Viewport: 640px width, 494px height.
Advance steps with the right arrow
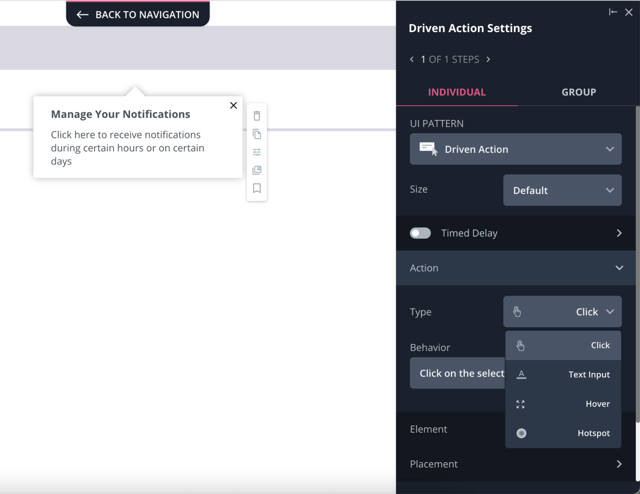488,59
